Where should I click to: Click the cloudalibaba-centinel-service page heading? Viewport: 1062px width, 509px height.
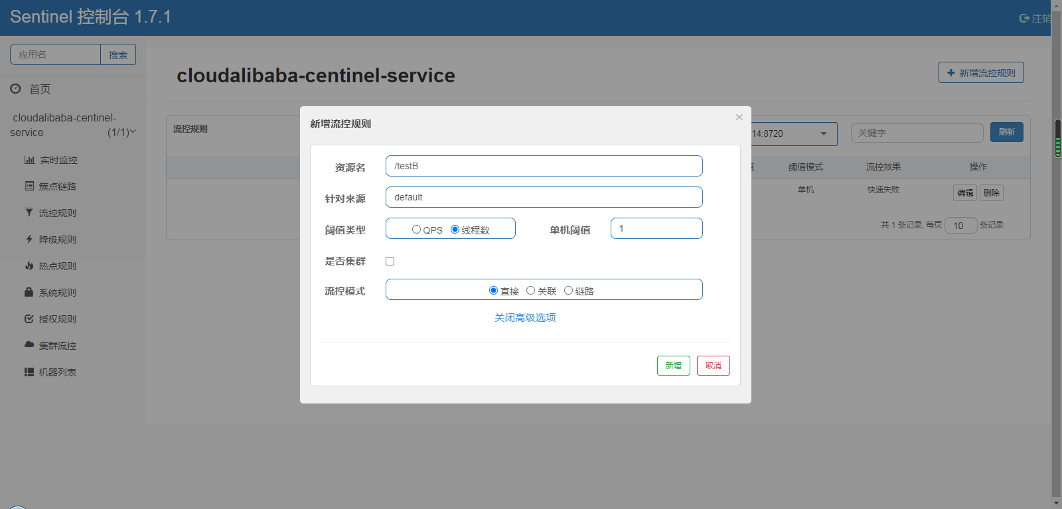pyautogui.click(x=316, y=76)
